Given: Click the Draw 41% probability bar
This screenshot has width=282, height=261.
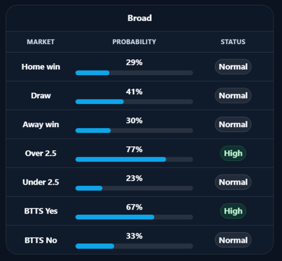Looking at the screenshot, I should (134, 102).
